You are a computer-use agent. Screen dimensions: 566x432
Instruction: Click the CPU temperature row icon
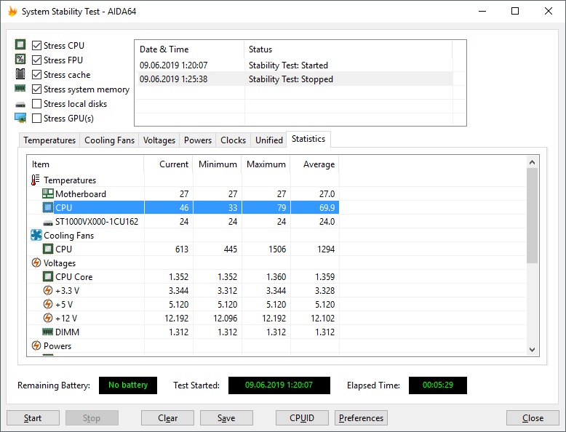coord(47,207)
